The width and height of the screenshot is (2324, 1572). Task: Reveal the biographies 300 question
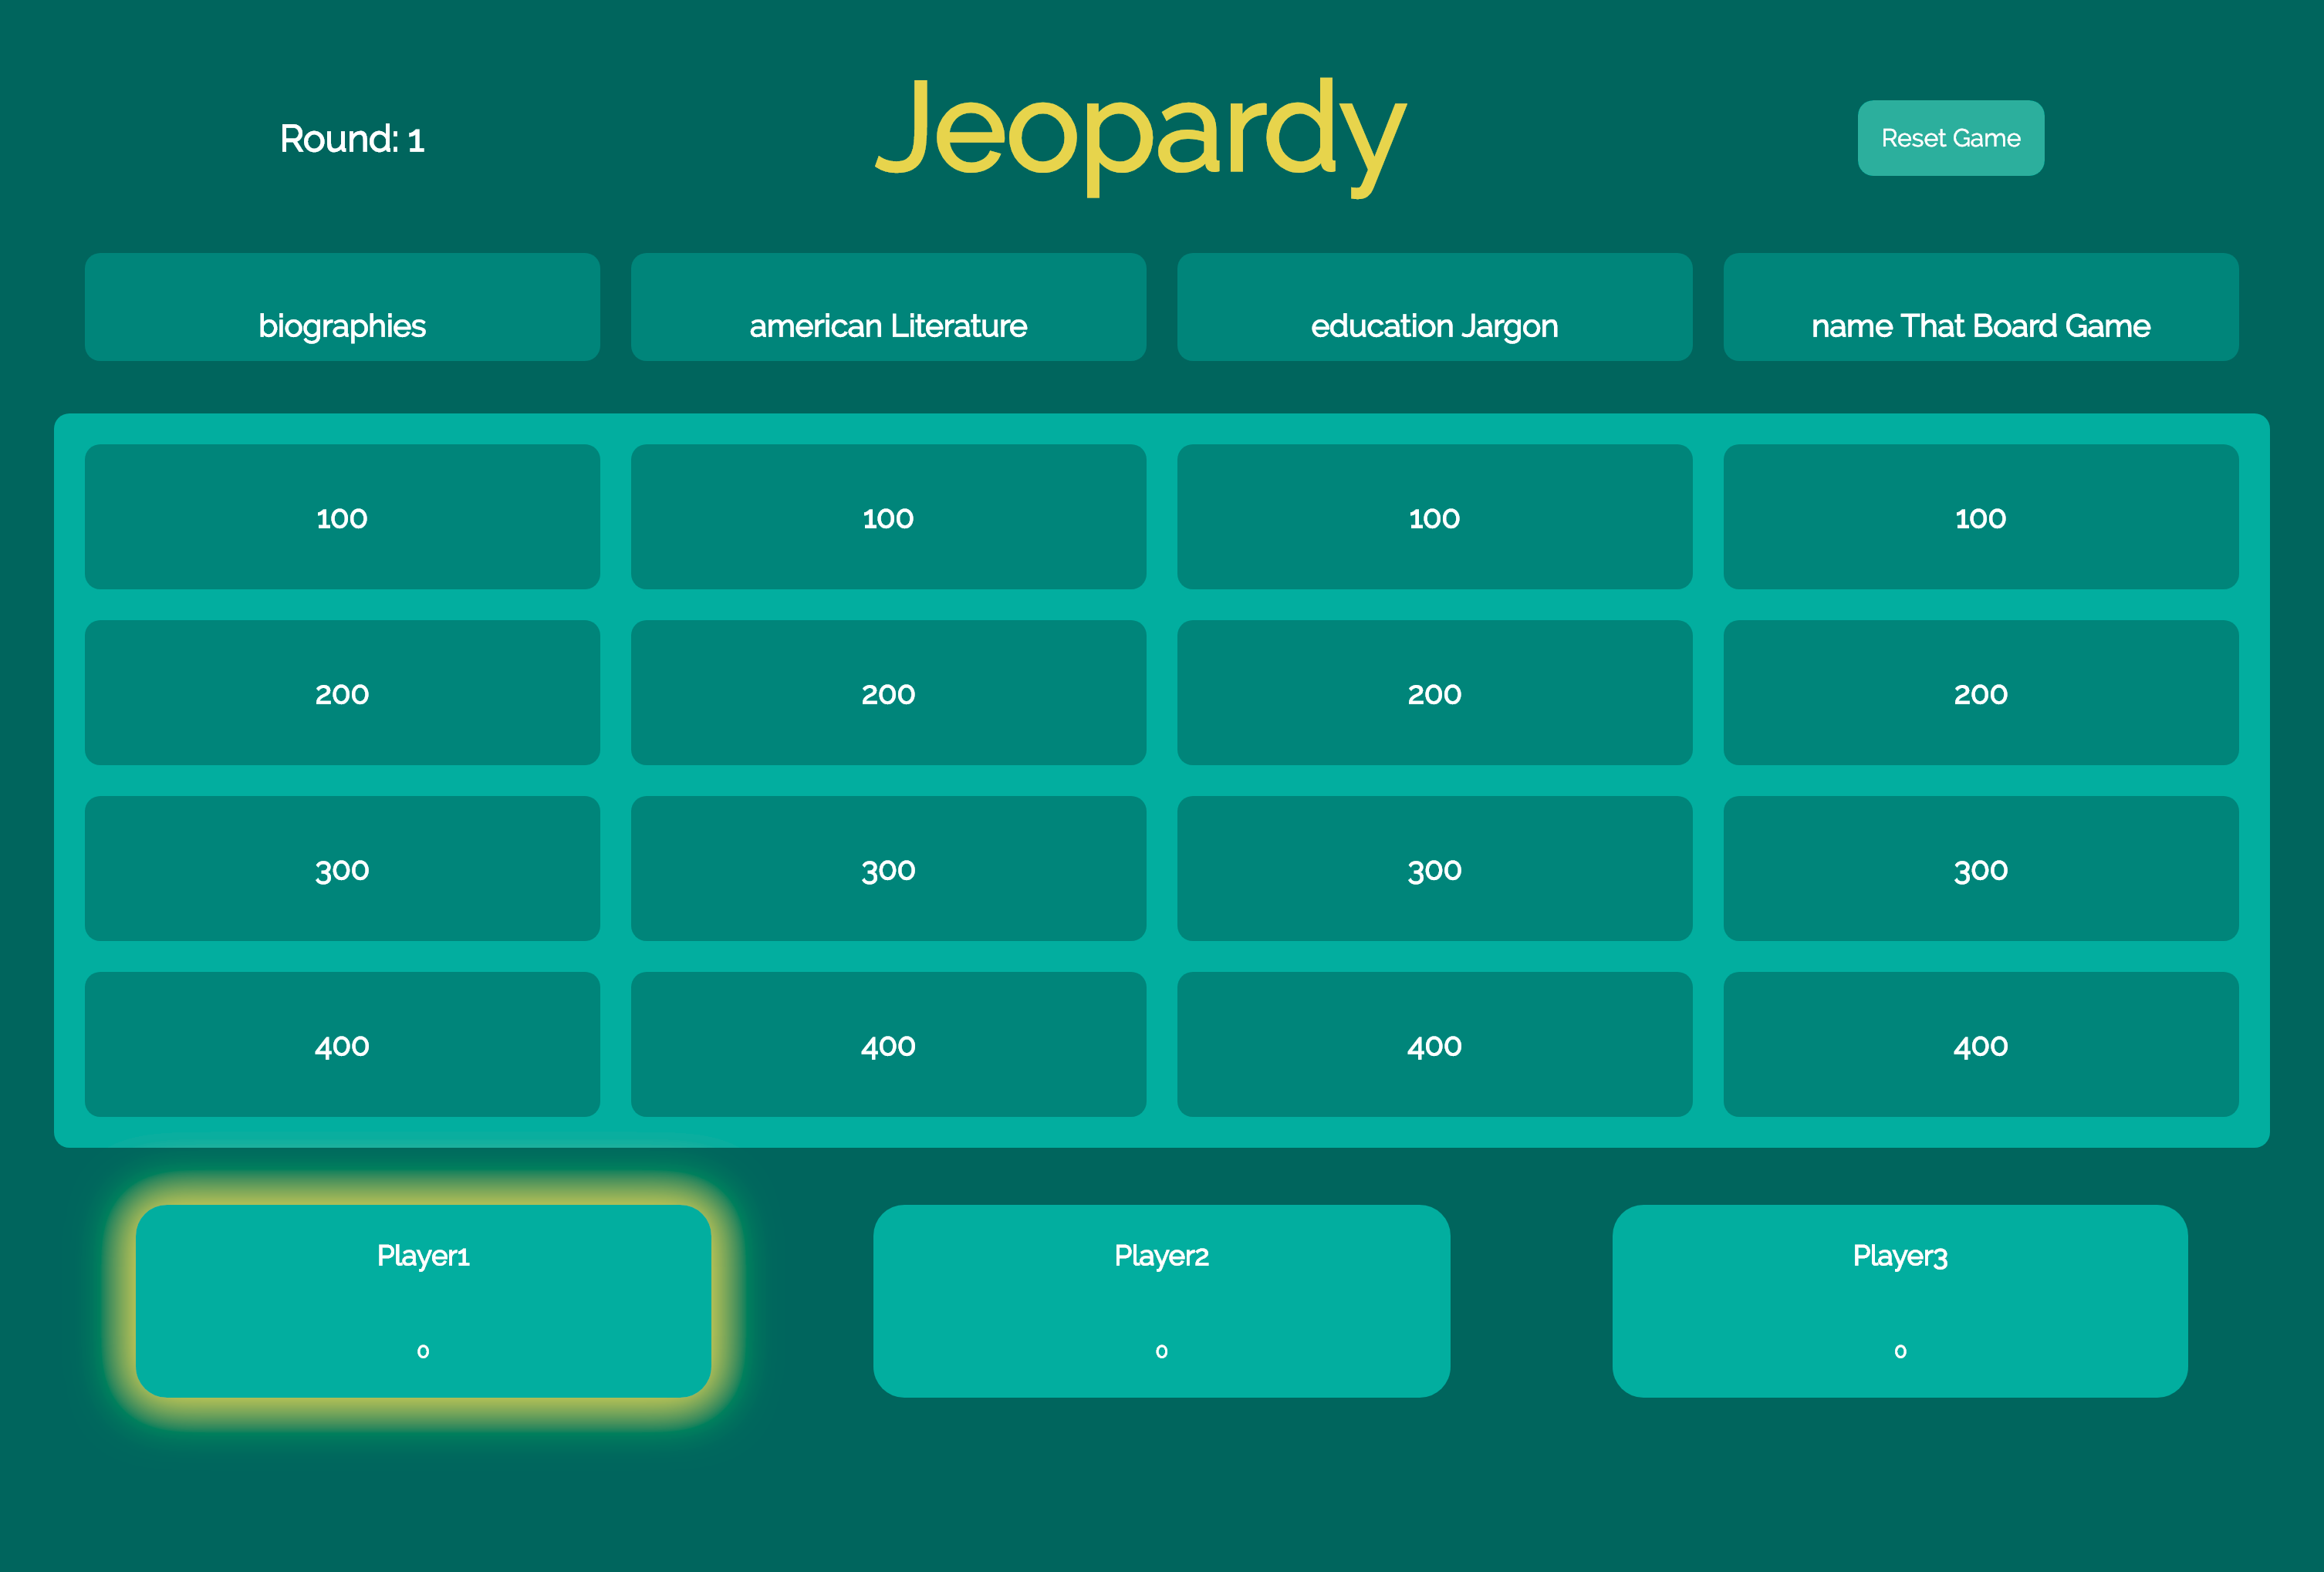pos(342,869)
